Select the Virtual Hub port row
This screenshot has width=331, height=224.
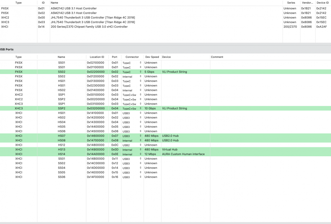pos(165,149)
